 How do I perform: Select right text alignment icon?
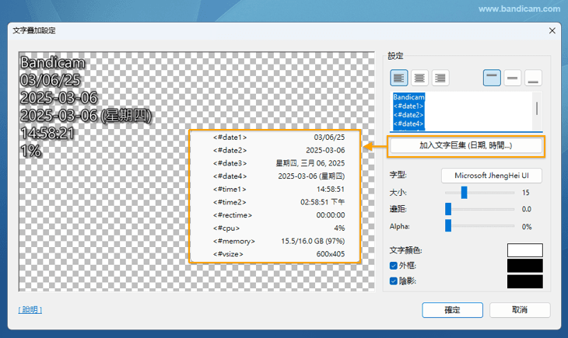(441, 78)
